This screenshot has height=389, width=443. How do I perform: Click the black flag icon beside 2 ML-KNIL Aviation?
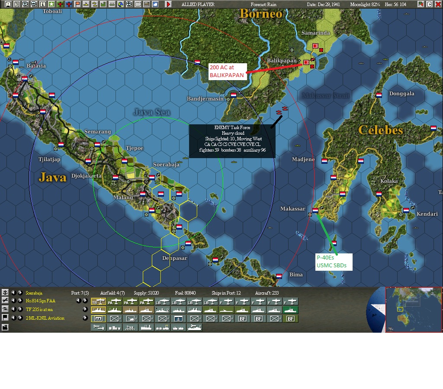coord(5,318)
